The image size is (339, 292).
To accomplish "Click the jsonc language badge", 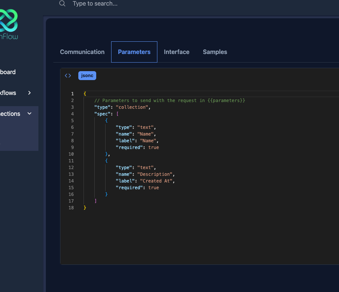I will coord(87,76).
